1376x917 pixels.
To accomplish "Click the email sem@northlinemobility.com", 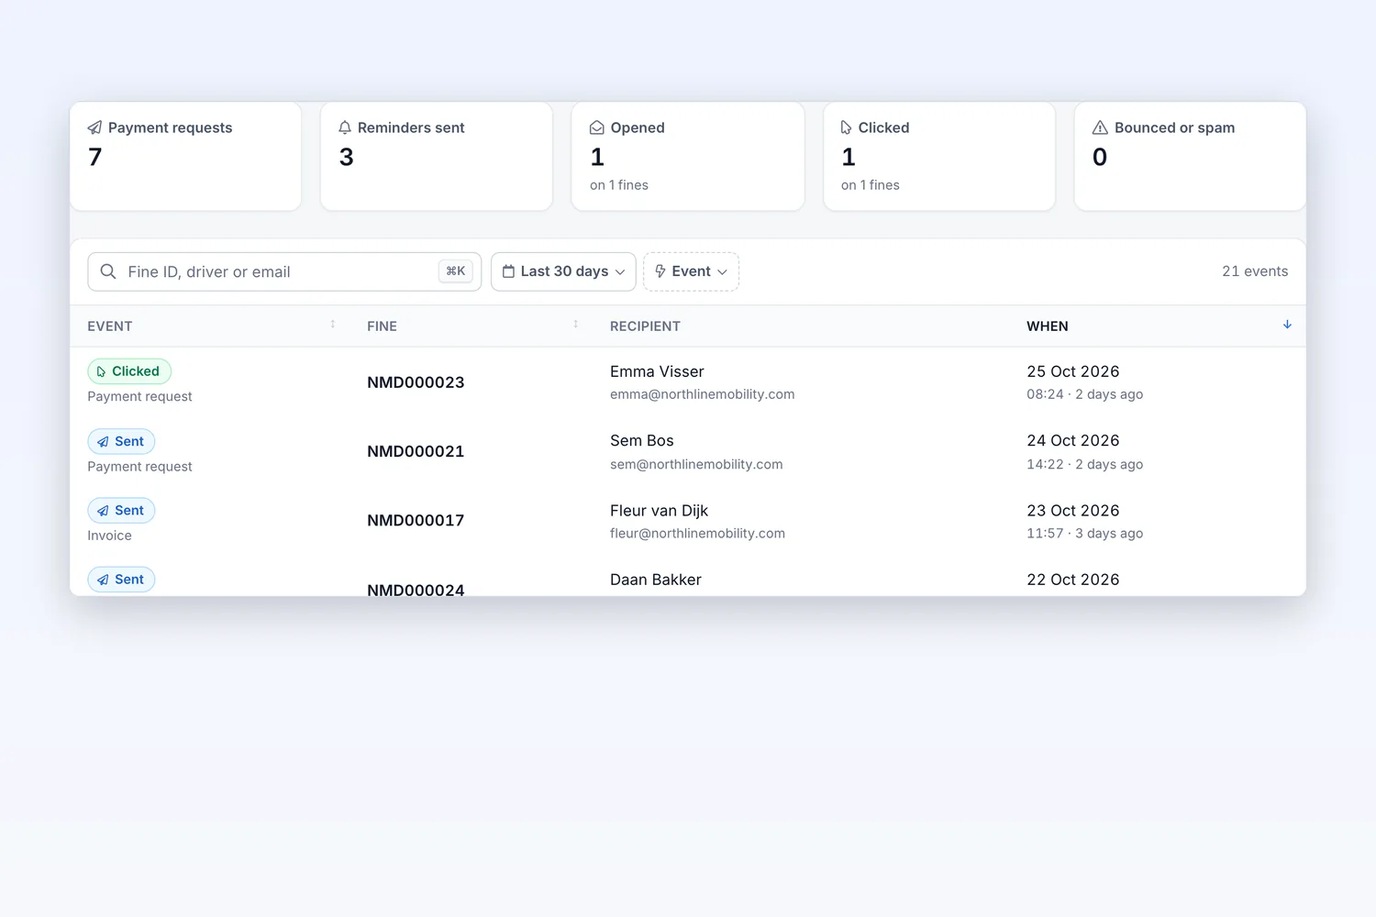I will [696, 464].
